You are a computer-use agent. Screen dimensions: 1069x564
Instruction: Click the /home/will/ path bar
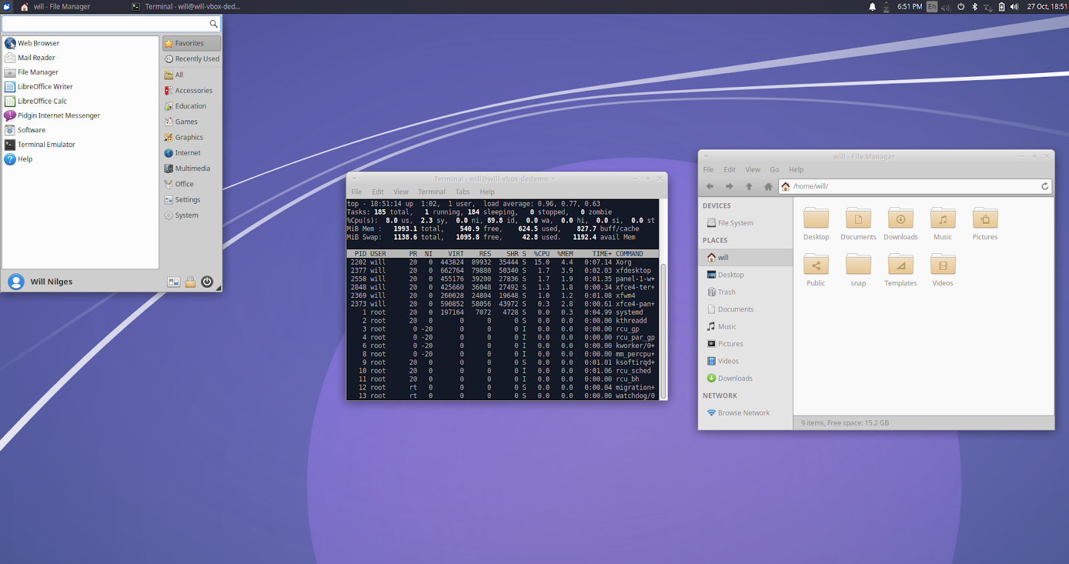915,186
